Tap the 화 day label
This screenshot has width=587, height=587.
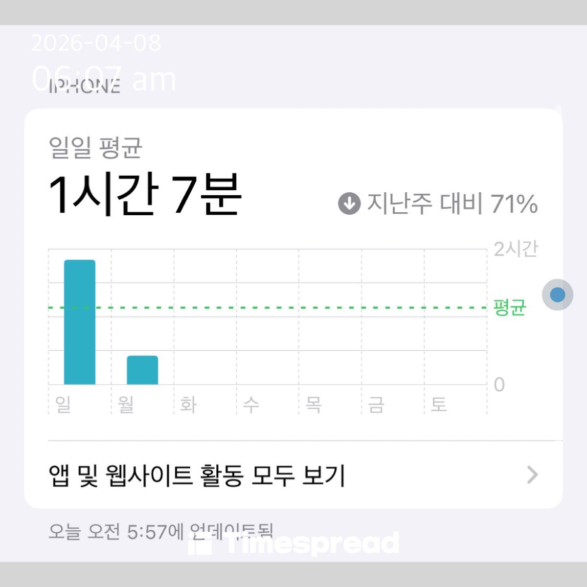(188, 404)
